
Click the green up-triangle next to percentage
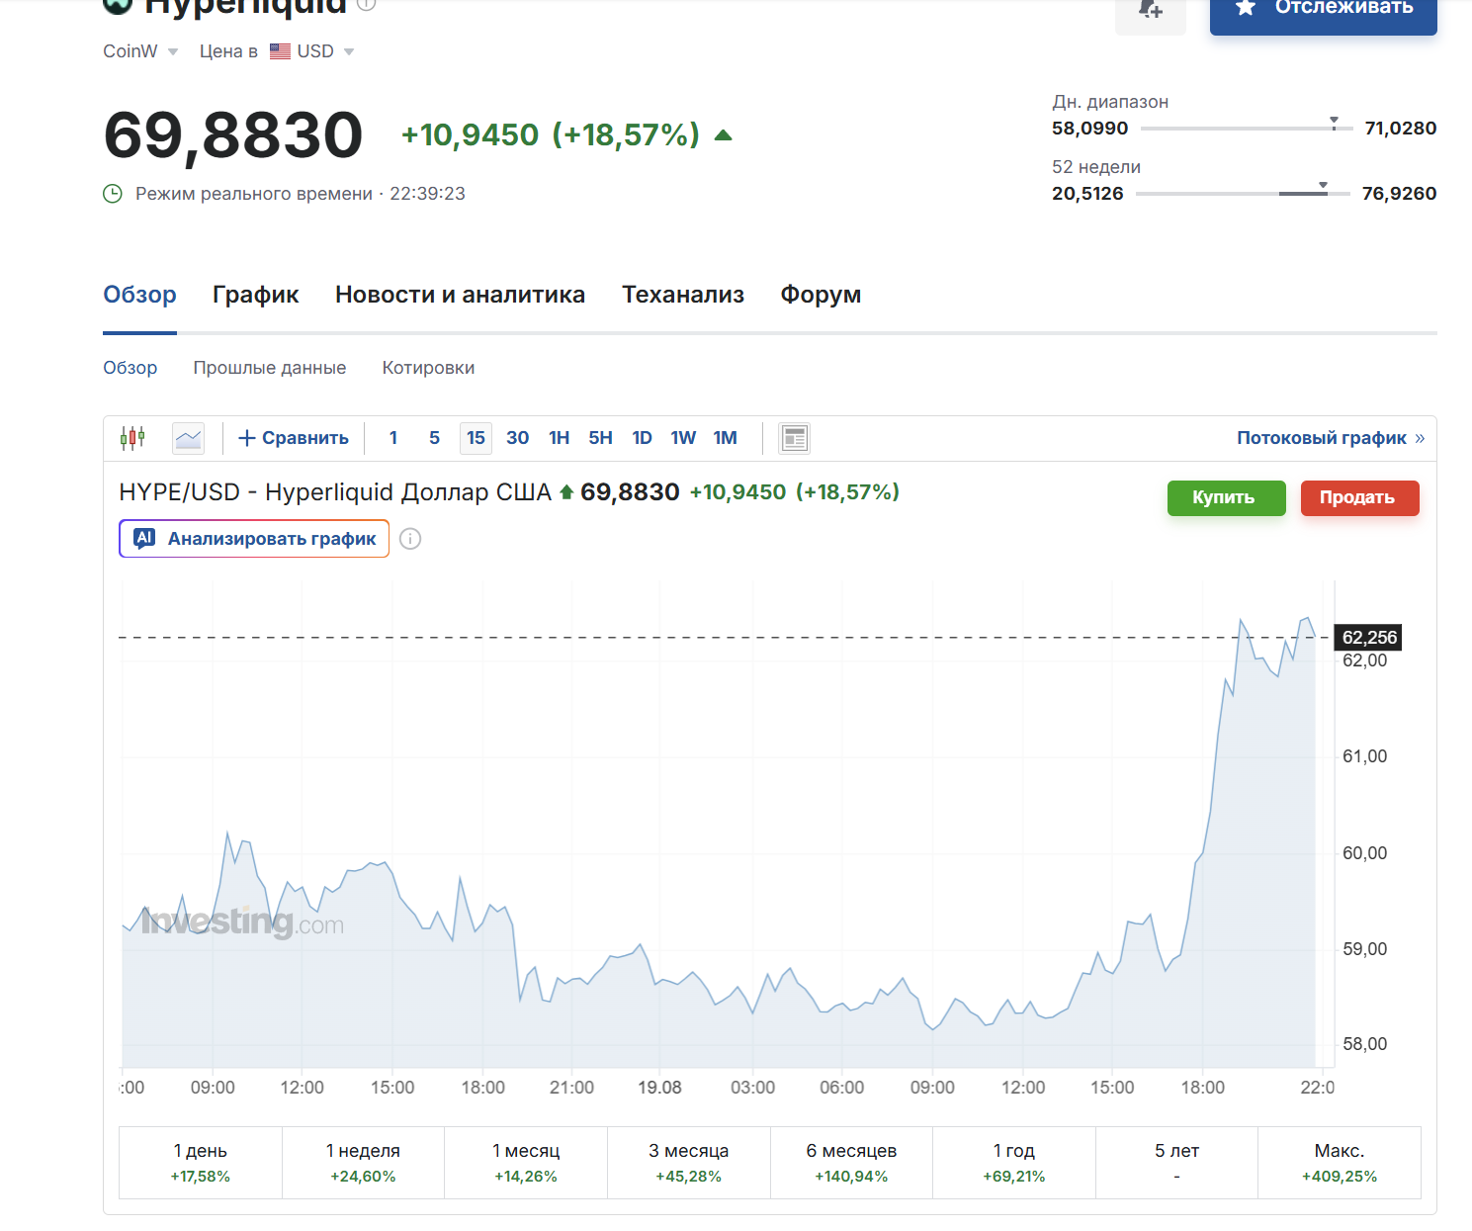click(723, 135)
